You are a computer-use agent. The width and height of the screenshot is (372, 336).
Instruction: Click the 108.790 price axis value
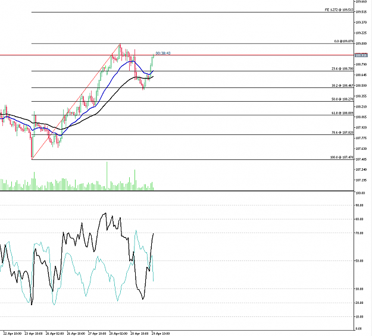(361, 64)
